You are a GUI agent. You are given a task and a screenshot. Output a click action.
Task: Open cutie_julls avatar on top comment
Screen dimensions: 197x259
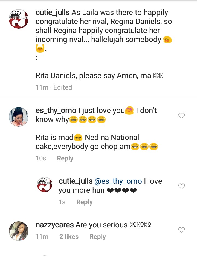coord(19,19)
